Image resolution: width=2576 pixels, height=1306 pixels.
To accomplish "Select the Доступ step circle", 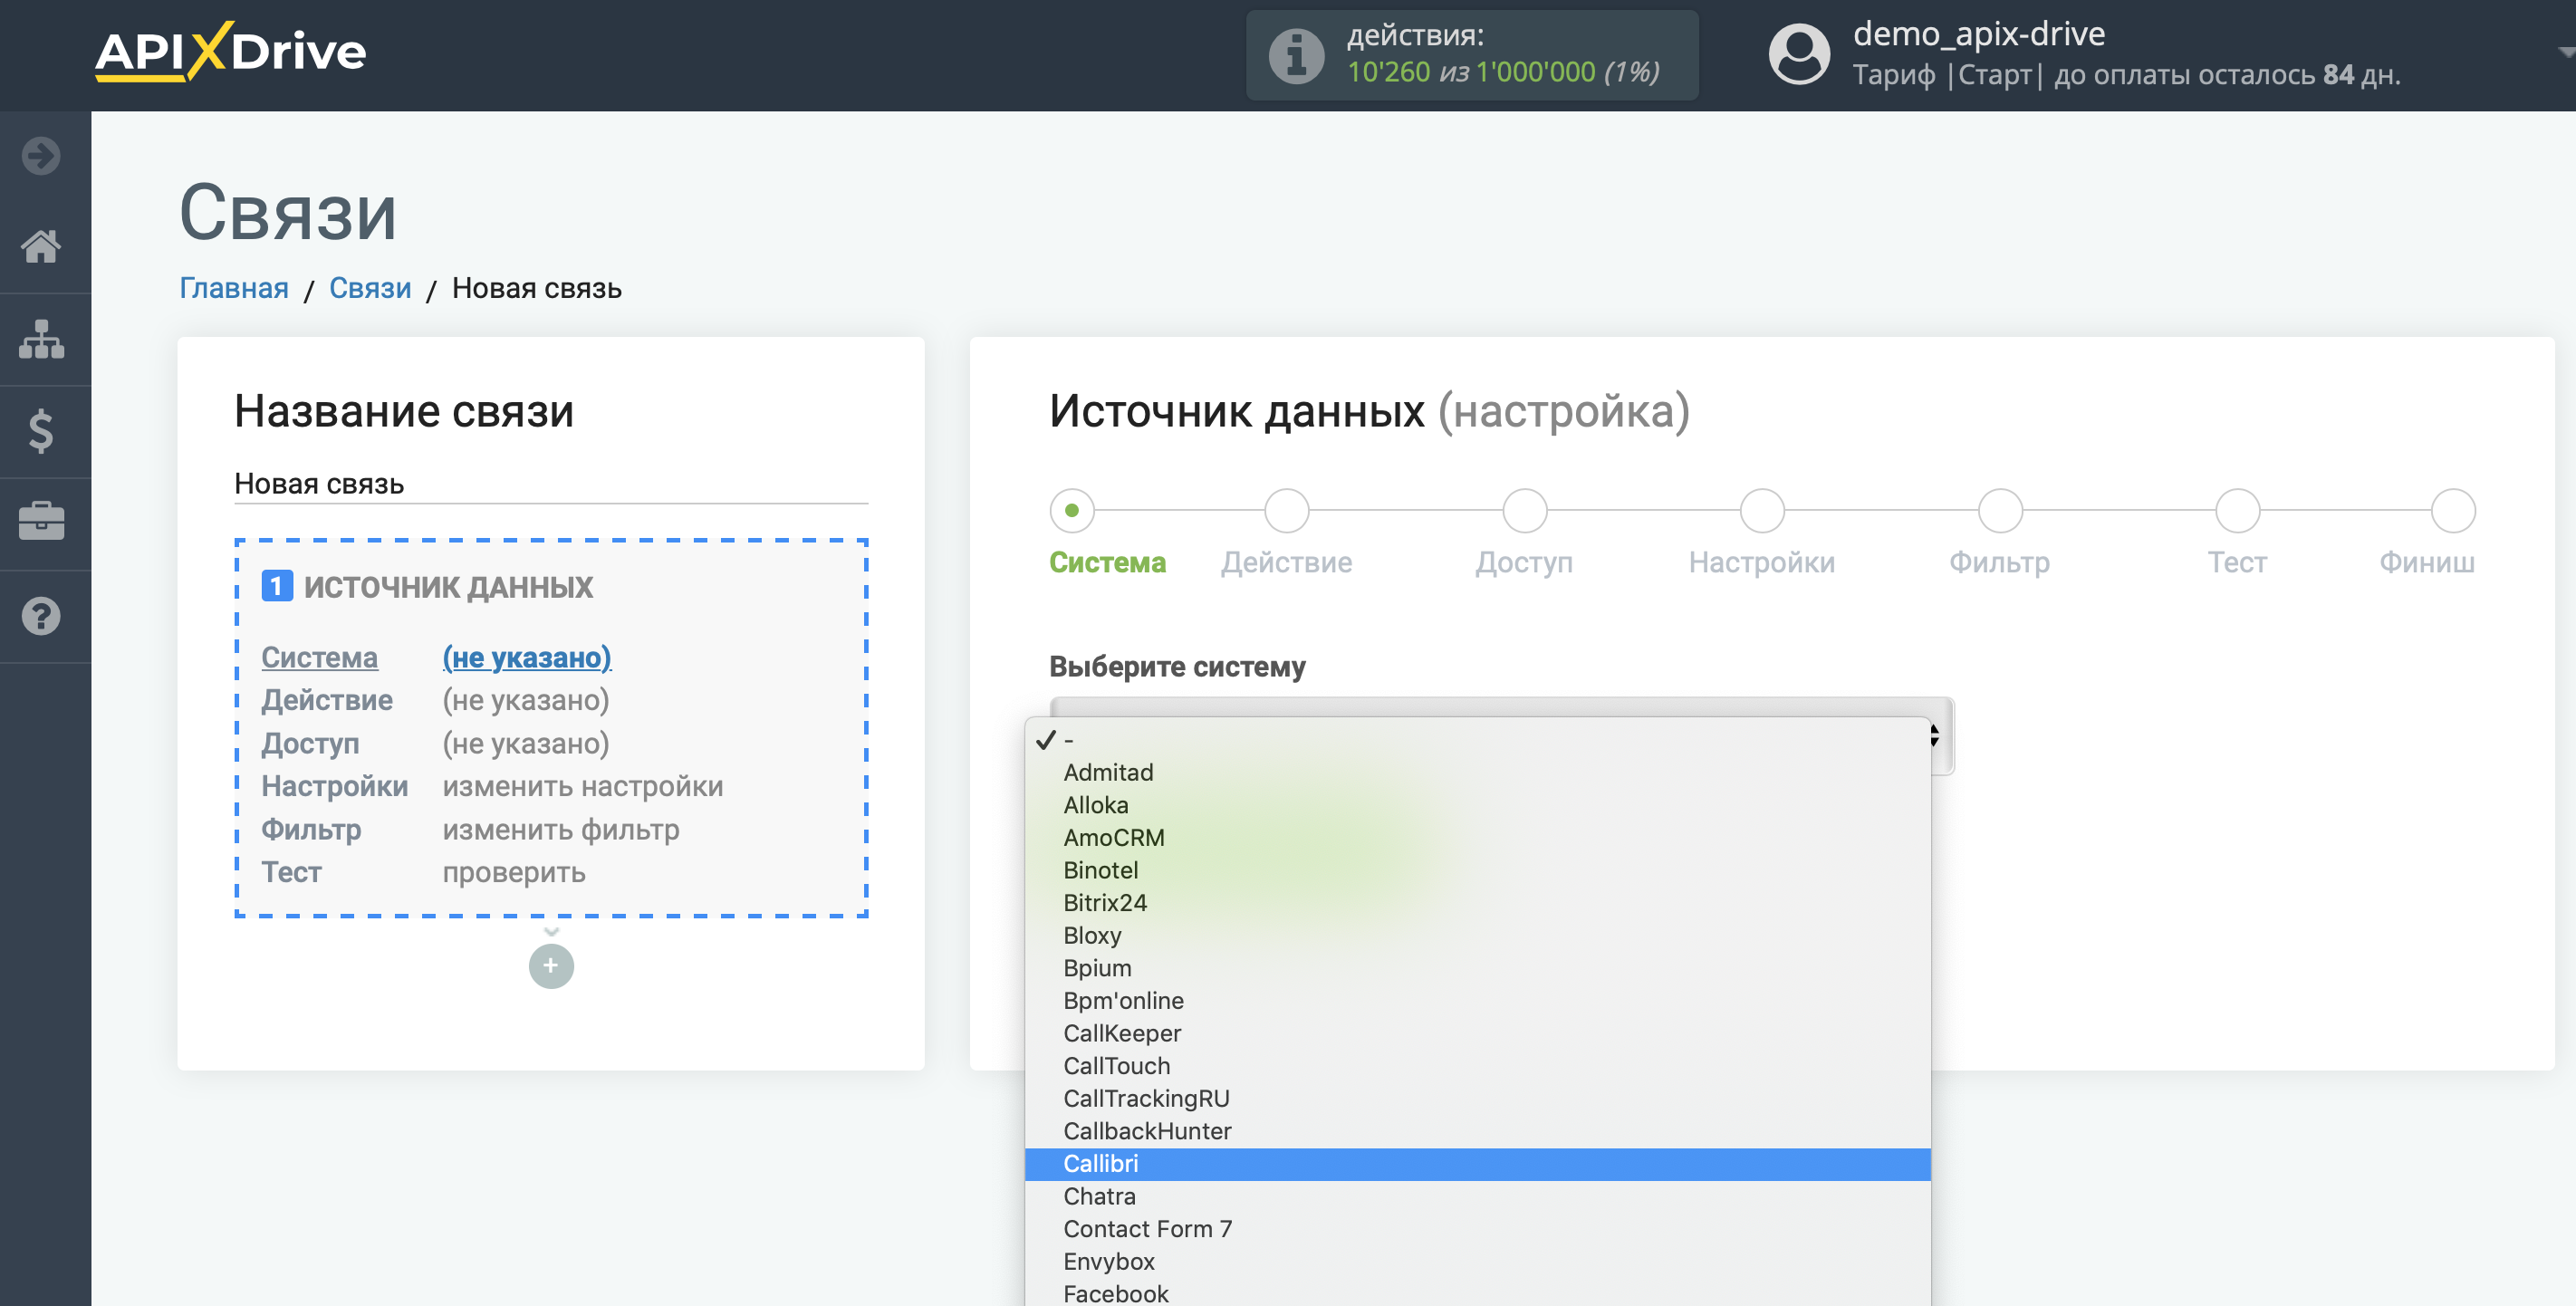I will (1525, 510).
